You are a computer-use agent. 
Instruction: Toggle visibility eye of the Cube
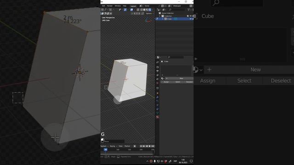(x=191, y=19)
